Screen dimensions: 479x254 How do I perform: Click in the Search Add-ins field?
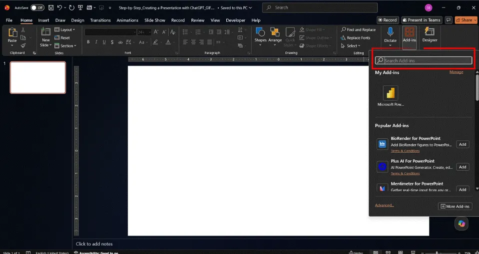click(424, 60)
